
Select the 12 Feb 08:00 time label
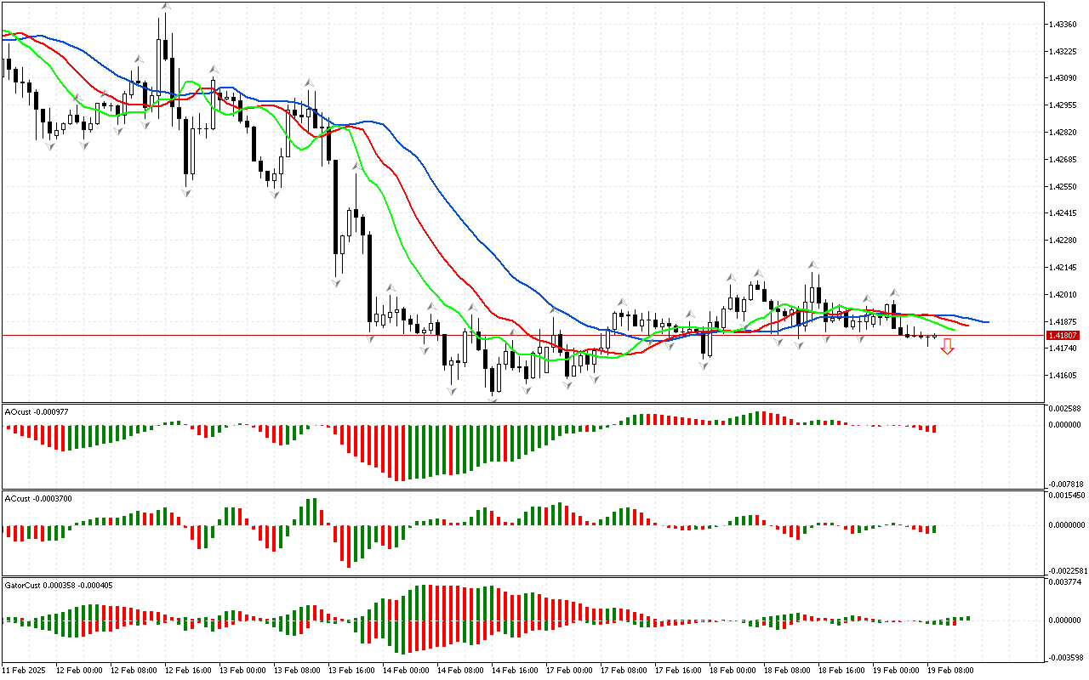tap(134, 671)
